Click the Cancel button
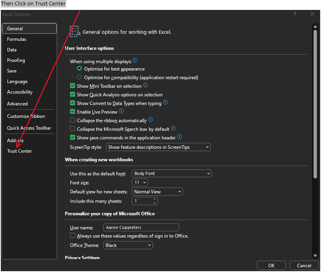This screenshot has width=321, height=272. (304, 265)
